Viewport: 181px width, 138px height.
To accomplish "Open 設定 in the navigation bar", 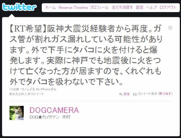I will (x=140, y=8).
